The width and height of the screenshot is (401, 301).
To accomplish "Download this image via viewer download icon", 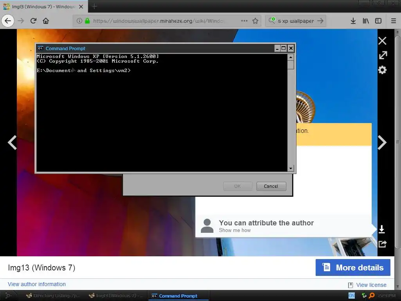I will (381, 229).
